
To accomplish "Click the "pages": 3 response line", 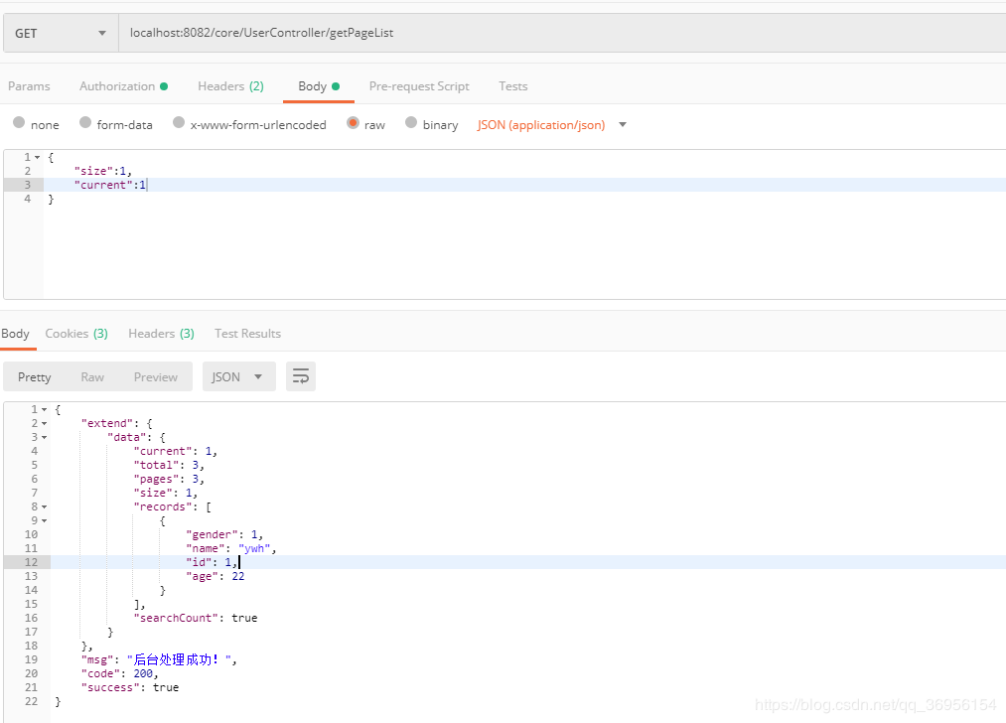I will (169, 480).
